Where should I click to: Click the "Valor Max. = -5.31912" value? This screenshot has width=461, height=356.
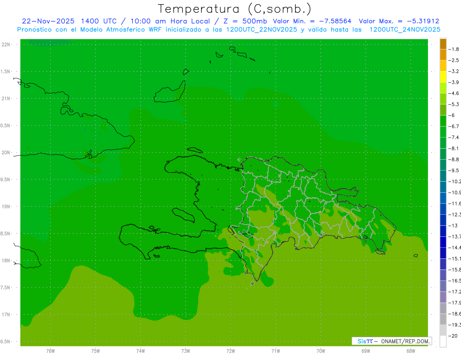(399, 21)
